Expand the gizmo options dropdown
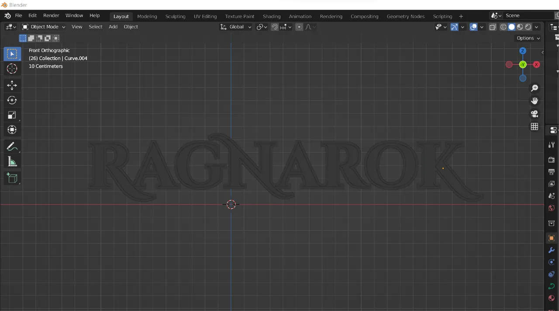The width and height of the screenshot is (559, 311). coord(462,27)
